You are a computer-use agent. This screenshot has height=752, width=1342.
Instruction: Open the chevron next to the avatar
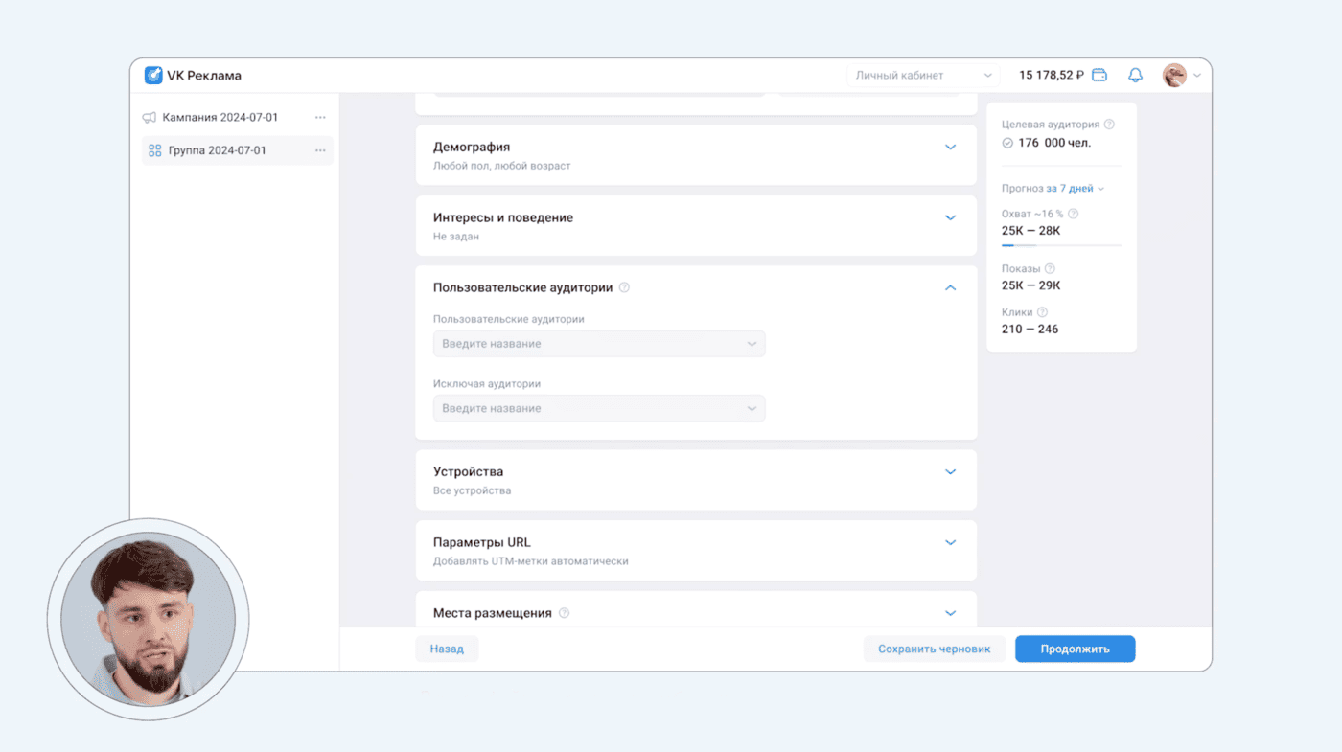click(1196, 76)
